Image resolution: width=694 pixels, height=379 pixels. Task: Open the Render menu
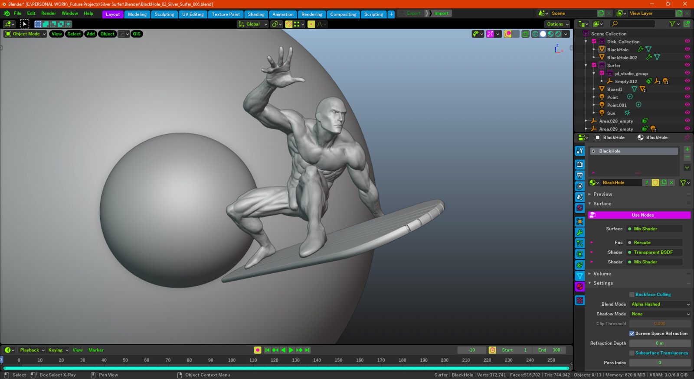pos(49,13)
